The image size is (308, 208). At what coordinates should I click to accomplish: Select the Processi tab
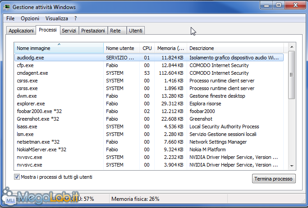(48, 30)
